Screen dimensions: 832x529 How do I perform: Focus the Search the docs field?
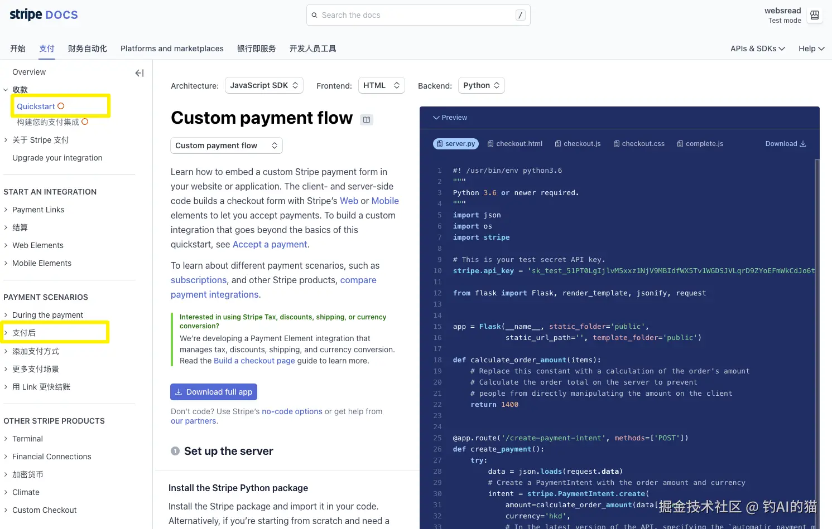(418, 15)
